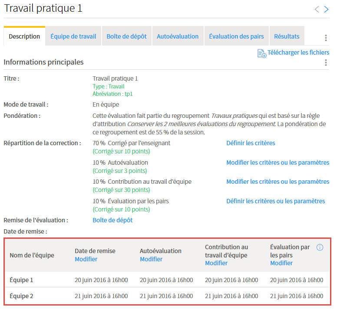The height and width of the screenshot is (309, 340).
Task: Open the Boîte de dépôt link under Remise
Action: [x=112, y=220]
